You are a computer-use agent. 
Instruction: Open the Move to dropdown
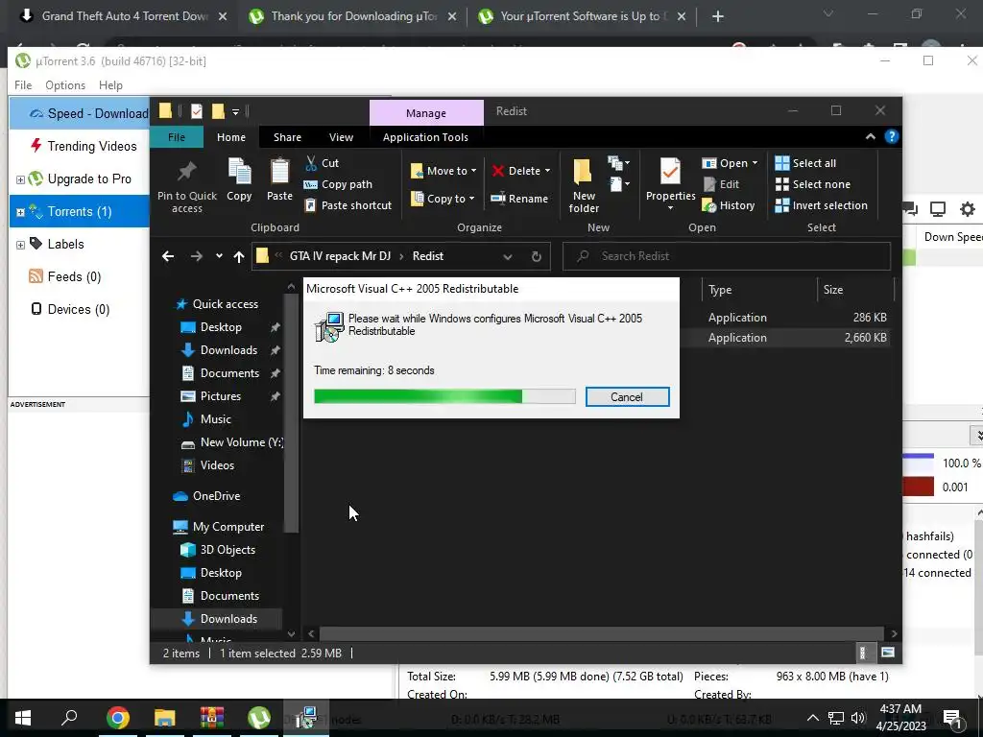point(444,171)
